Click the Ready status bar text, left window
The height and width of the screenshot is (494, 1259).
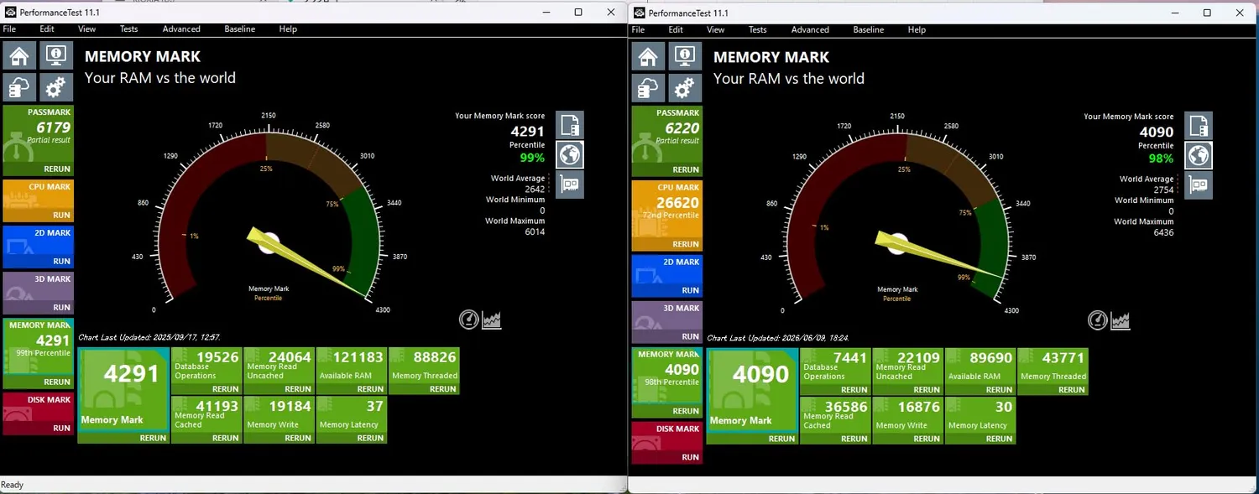pyautogui.click(x=13, y=485)
